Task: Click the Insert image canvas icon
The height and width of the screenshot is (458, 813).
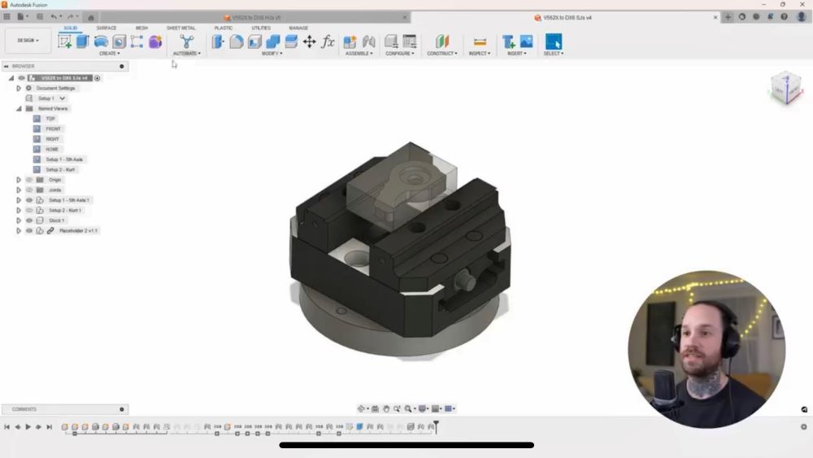Action: click(526, 41)
